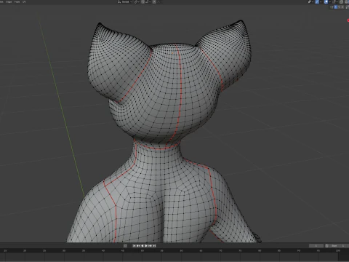Expand the overlays options dropdown arrow
Viewport: 349px width, 262px height.
point(330,1)
